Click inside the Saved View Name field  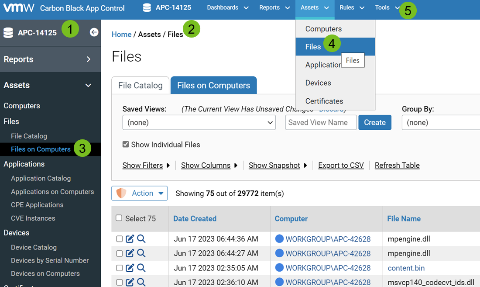(321, 122)
